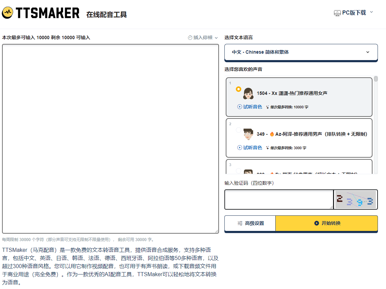The height and width of the screenshot is (289, 386).
Task: Click the 349 - Az-阿泽 voice title
Action: [x=312, y=134]
